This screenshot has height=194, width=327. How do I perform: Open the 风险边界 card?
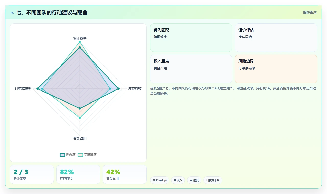(x=276, y=69)
